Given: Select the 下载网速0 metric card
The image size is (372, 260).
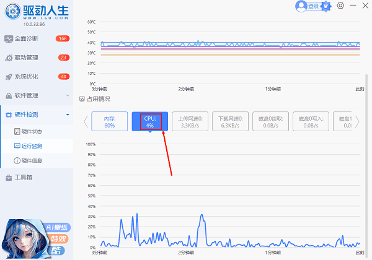Looking at the screenshot, I should pyautogui.click(x=230, y=121).
